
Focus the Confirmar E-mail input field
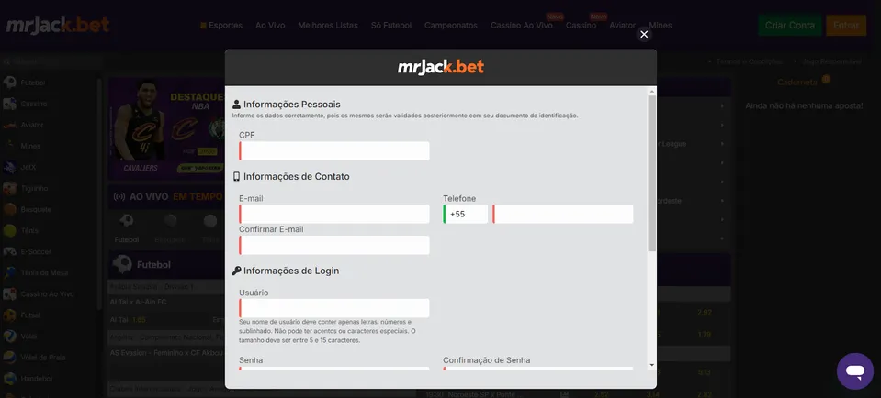tap(334, 246)
